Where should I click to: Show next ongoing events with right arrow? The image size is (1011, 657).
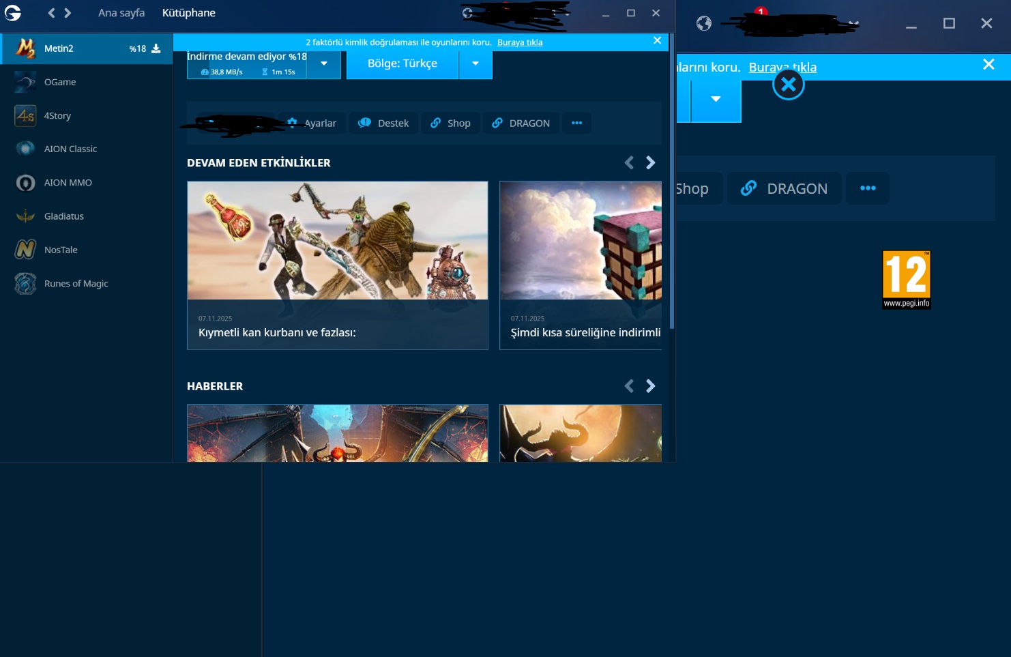(650, 162)
